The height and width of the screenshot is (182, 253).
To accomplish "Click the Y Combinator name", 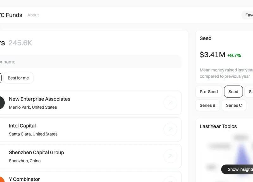I will (x=24, y=179).
